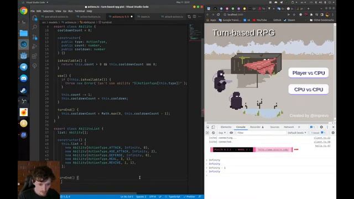Image resolution: width=354 pixels, height=199 pixels.
Task: Open the Steam bookmark
Action: click(x=290, y=20)
